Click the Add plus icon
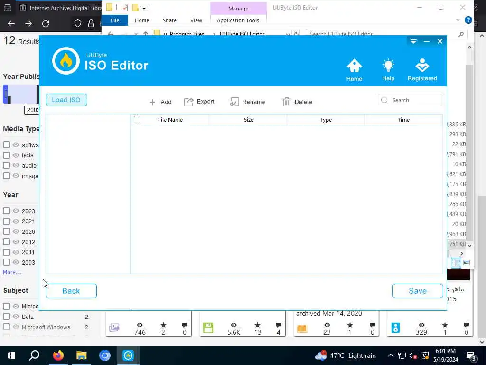Viewport: 486px width, 365px height. (x=152, y=102)
